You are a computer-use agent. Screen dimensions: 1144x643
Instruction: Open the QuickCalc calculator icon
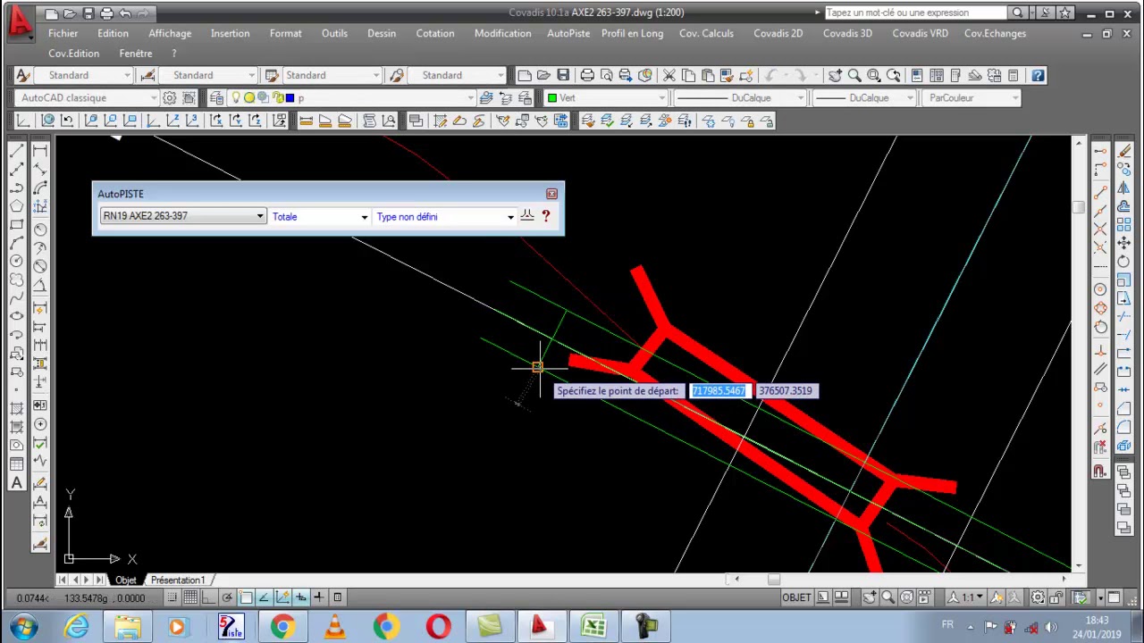pos(1014,75)
